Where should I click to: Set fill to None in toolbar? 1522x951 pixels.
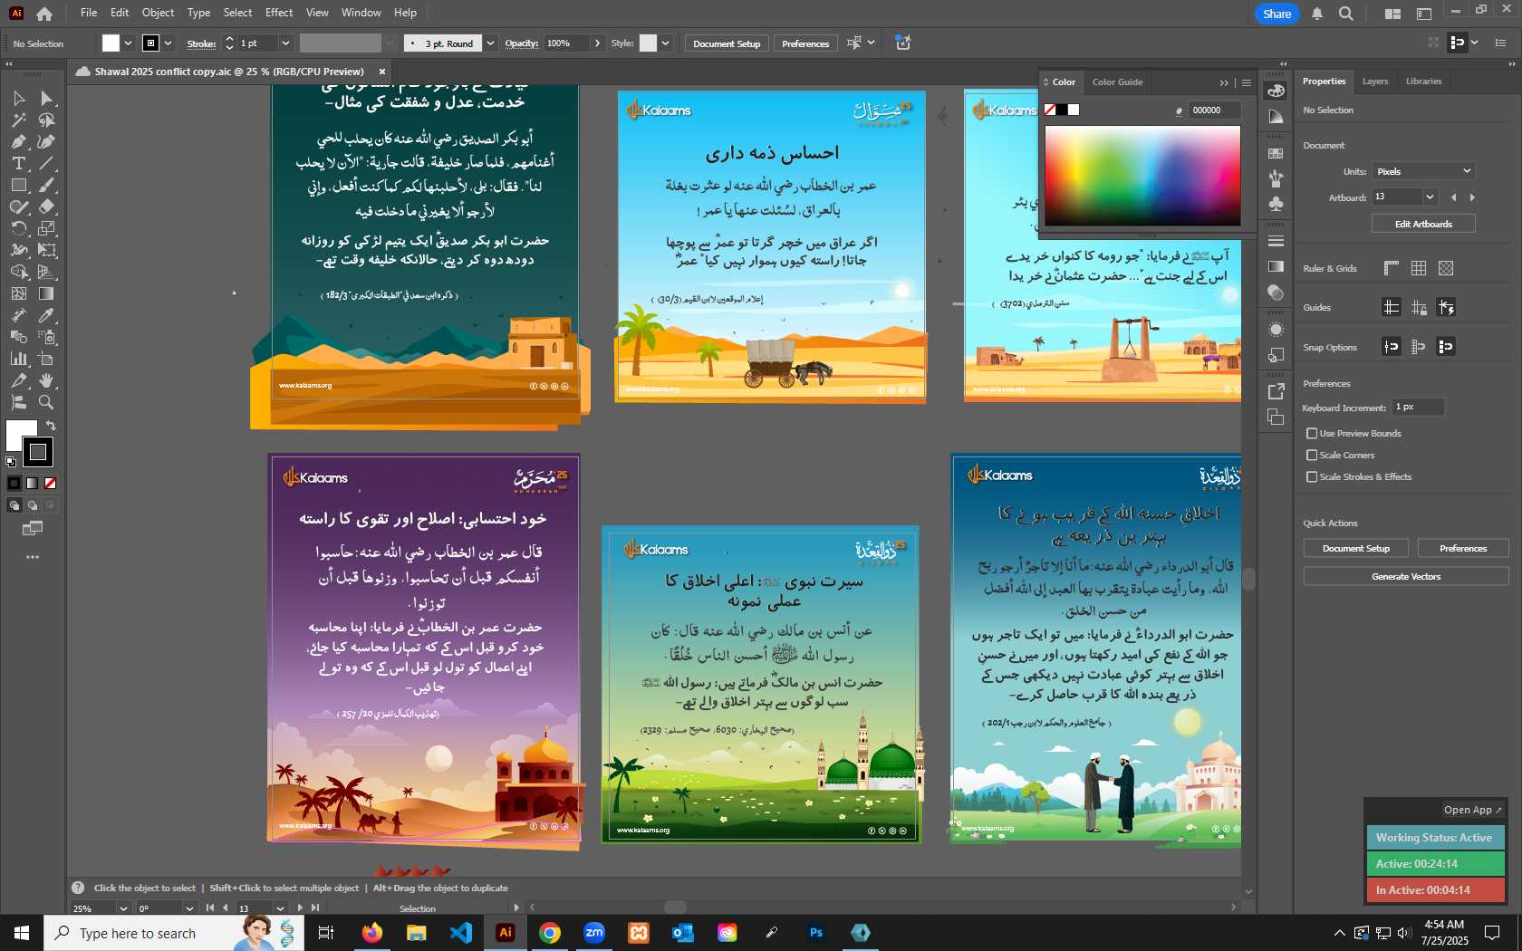(51, 484)
